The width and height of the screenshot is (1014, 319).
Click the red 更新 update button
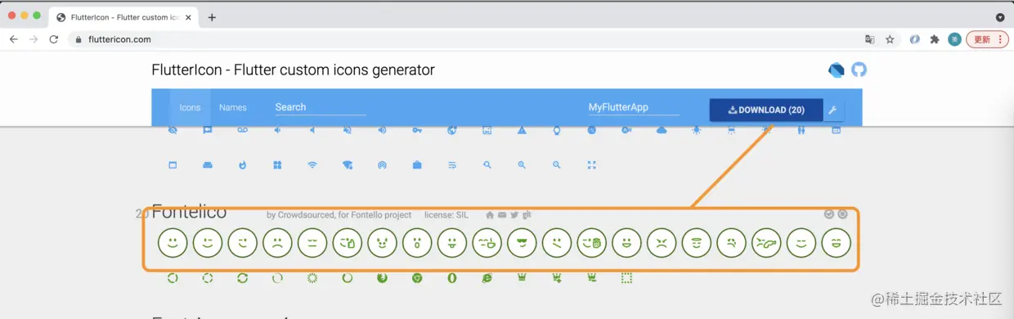point(987,39)
